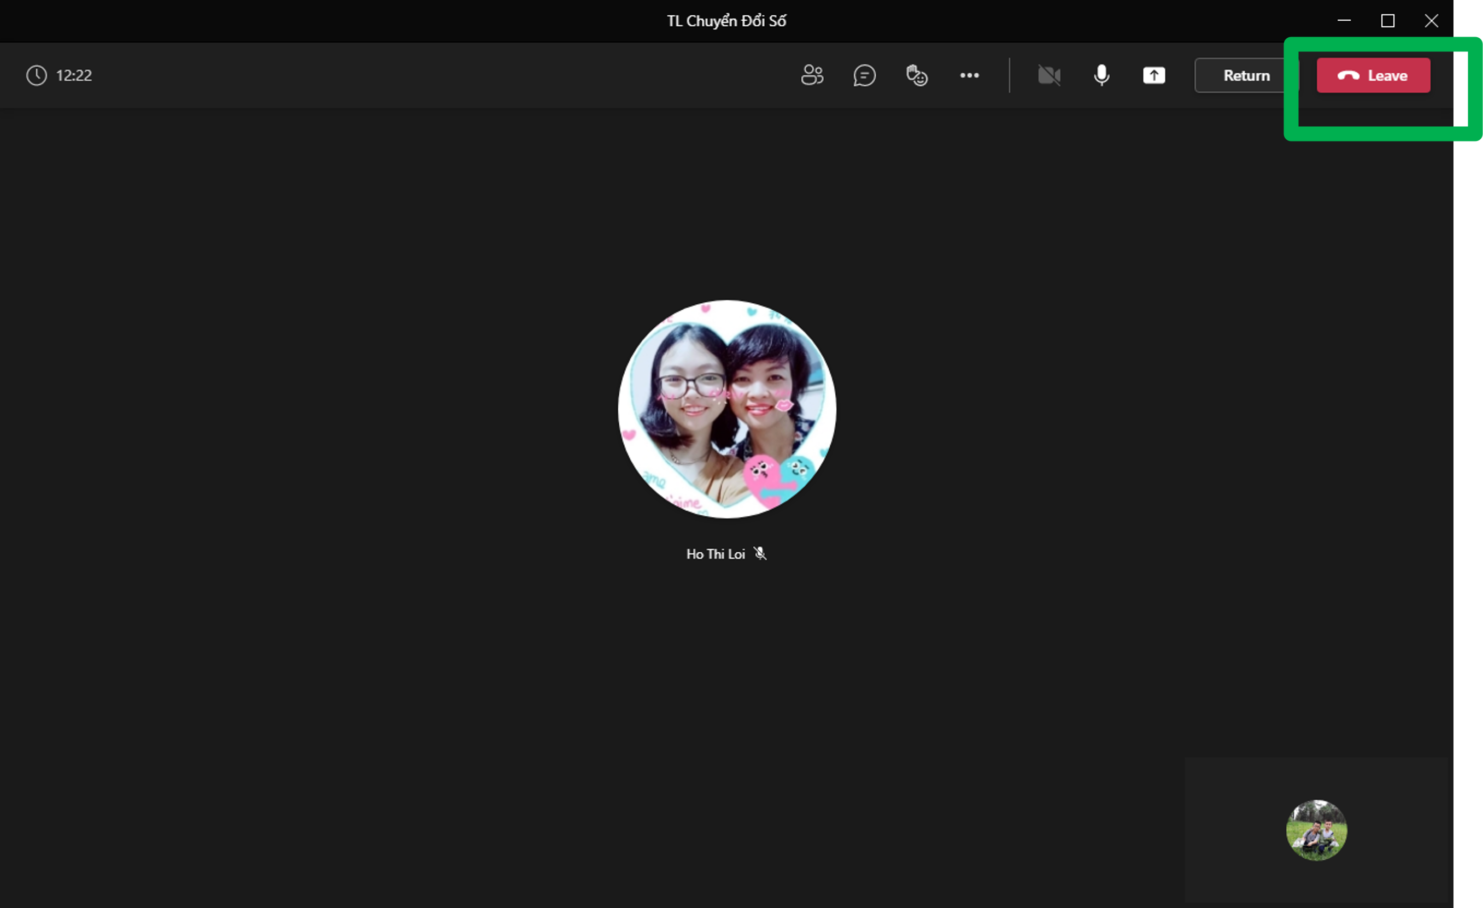
Task: Close the meeting window
Action: click(1431, 21)
